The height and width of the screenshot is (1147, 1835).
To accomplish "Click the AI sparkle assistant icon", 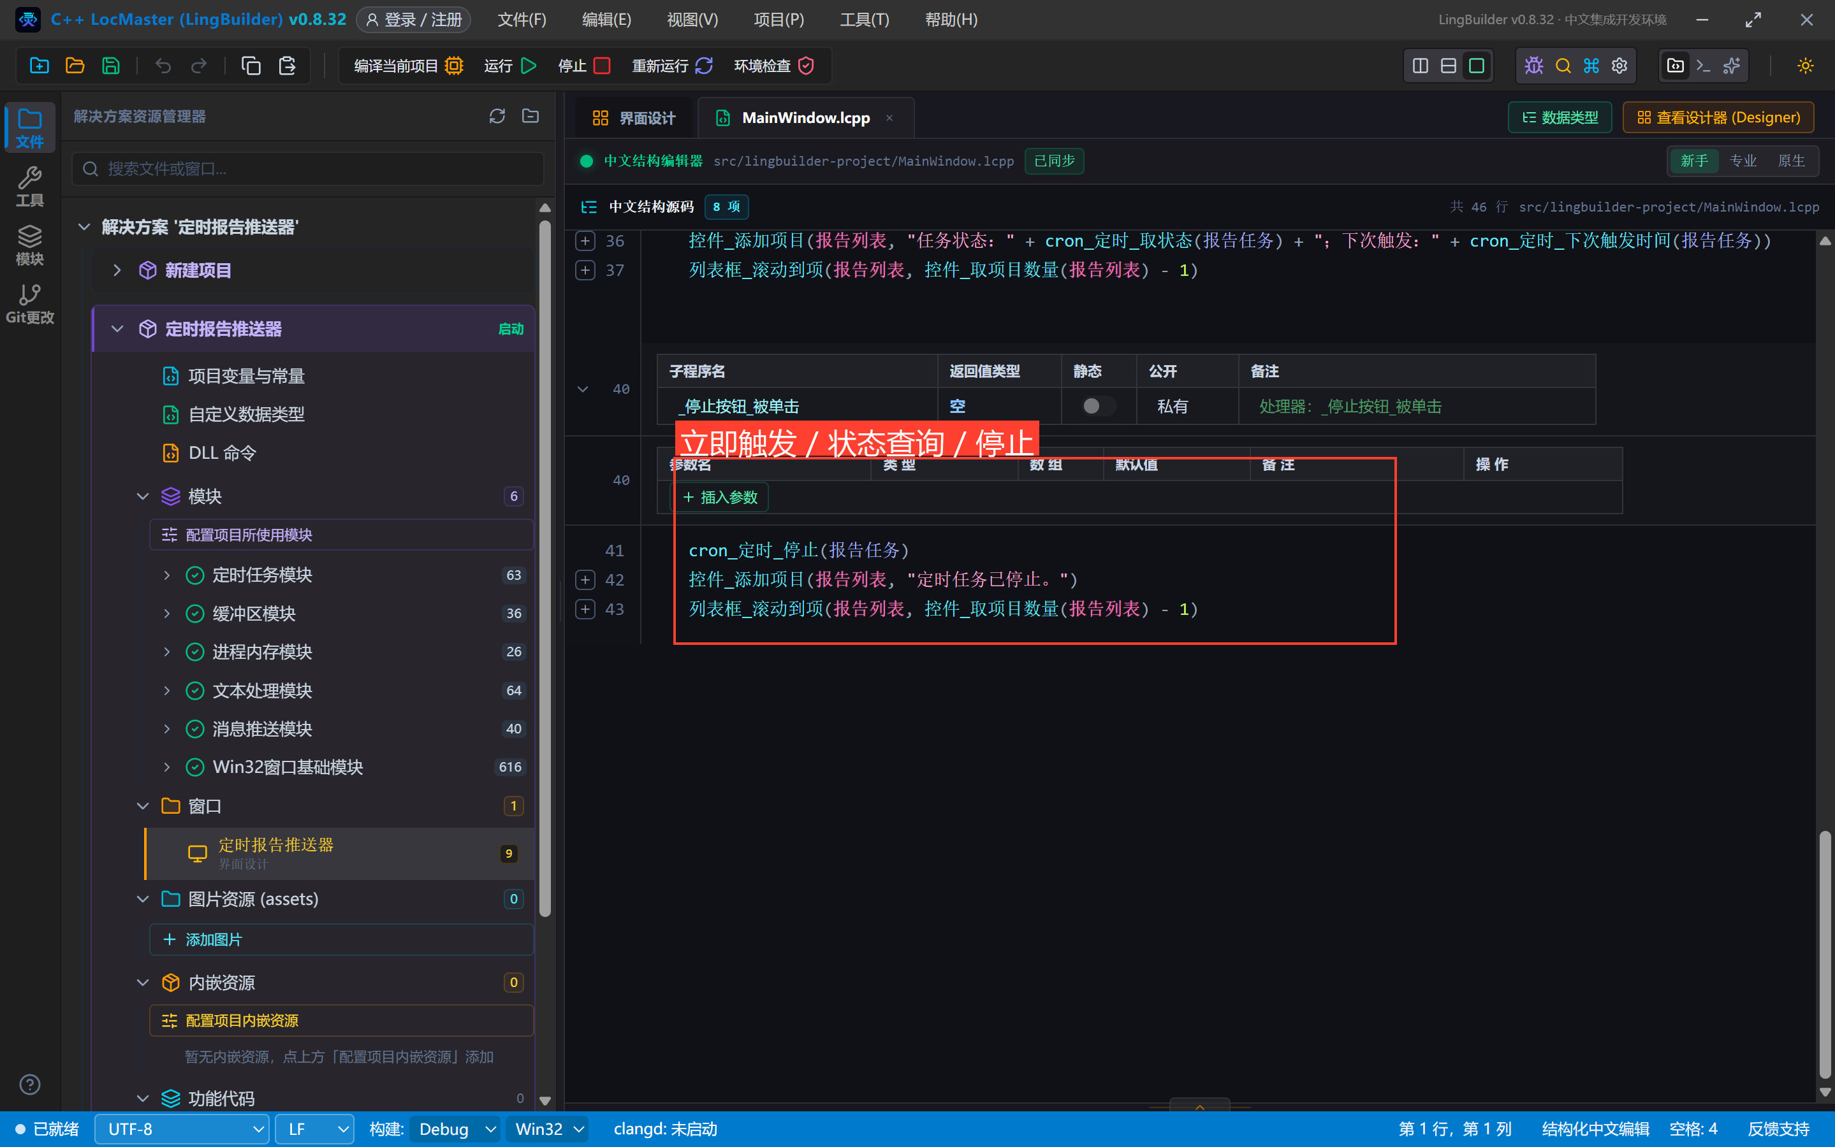I will [x=1732, y=66].
